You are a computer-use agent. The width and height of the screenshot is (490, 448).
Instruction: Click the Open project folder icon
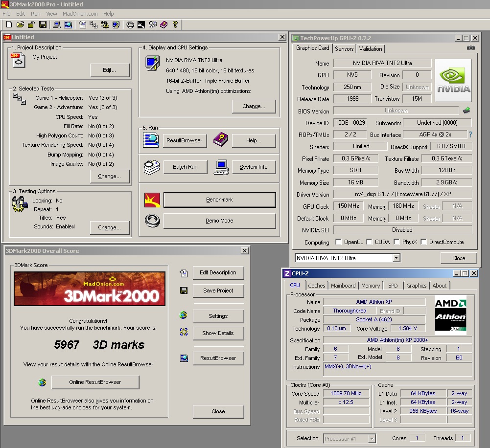[x=20, y=24]
